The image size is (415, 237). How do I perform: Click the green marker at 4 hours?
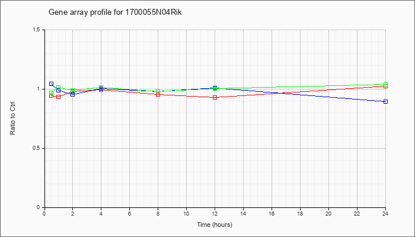[x=101, y=87]
